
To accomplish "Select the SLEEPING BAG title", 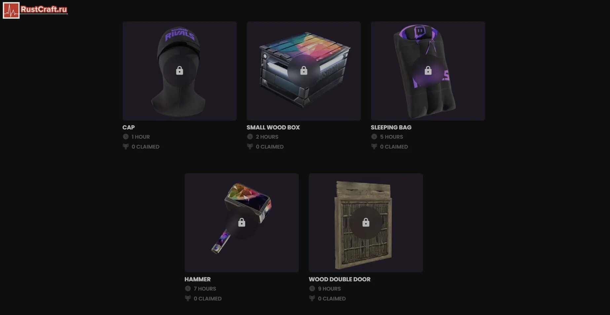I will pyautogui.click(x=391, y=127).
